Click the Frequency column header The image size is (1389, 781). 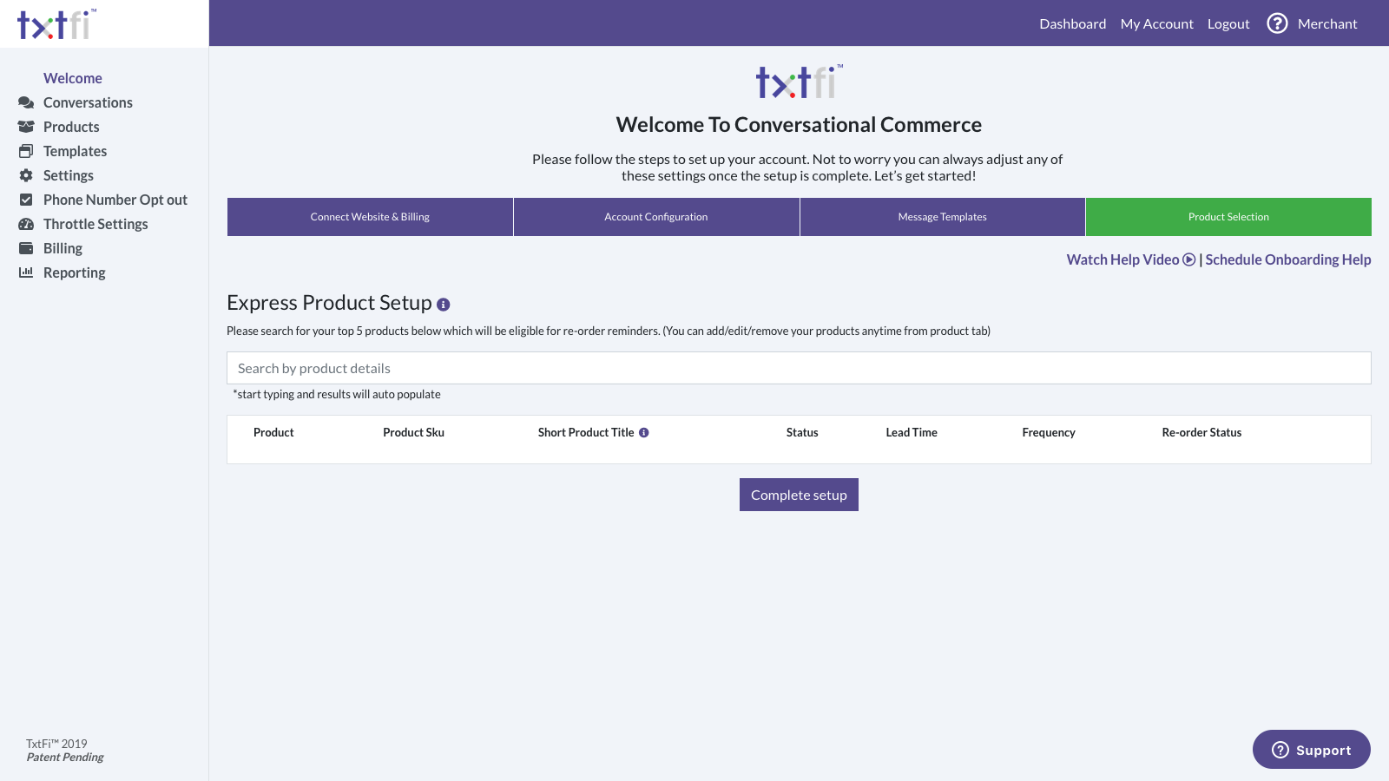tap(1049, 432)
